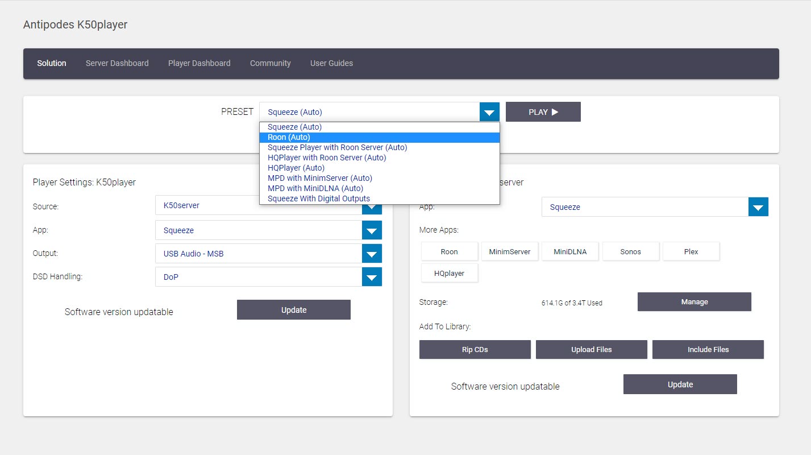811x455 pixels.
Task: Click the 614.1G of 3.4T Used text
Action: pos(572,303)
